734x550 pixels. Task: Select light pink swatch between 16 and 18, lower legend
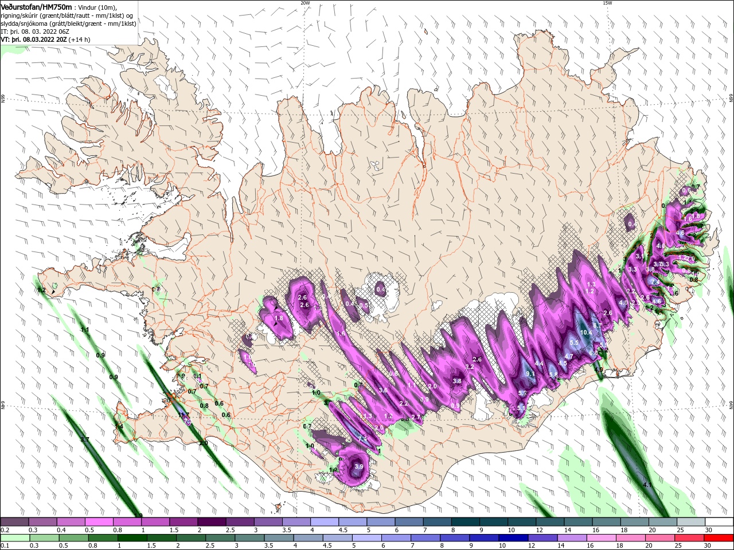tap(602, 537)
